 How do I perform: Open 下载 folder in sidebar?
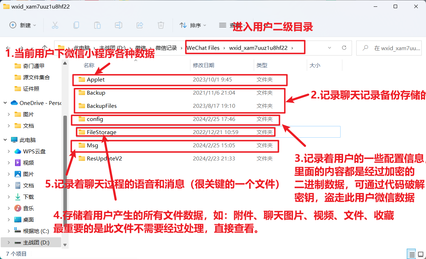(28, 197)
